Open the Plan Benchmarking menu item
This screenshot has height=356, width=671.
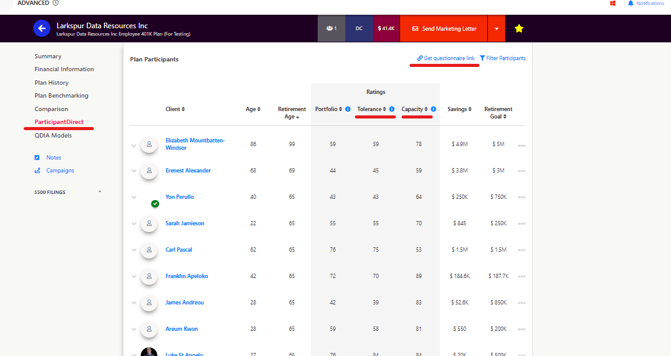pyautogui.click(x=61, y=96)
